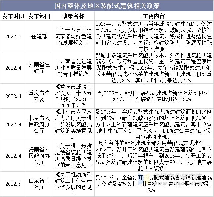Screen dimensions: 214x197
Task: Click the policy name 云南省促进建筑业高质量发展的若干措施
Action: 73,68
